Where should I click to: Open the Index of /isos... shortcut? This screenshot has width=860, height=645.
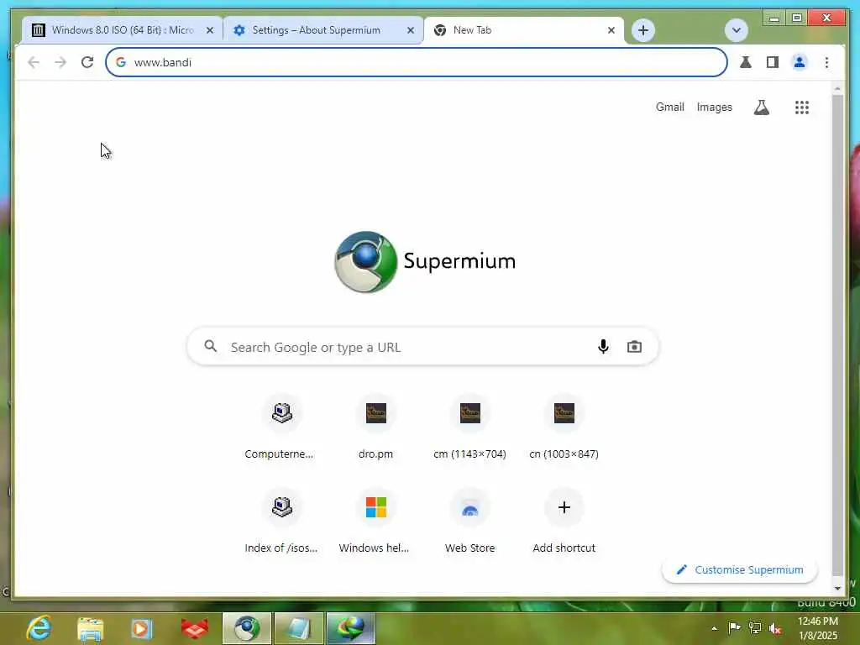click(281, 522)
